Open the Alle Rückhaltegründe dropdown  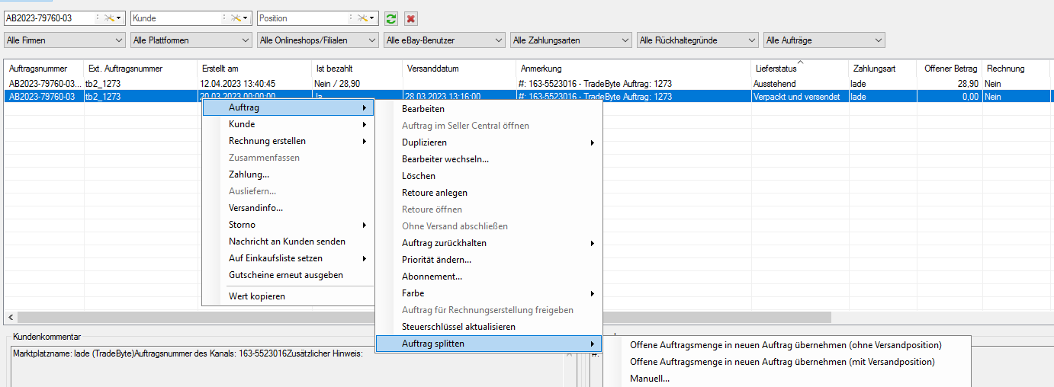(697, 40)
